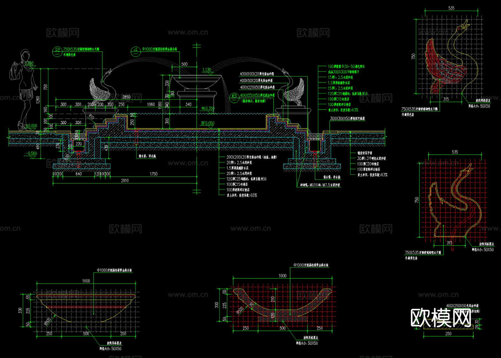This screenshot has width=501, height=358.
Task: Click the 535 dimension above the red-grid swan
Action: [x=455, y=152]
